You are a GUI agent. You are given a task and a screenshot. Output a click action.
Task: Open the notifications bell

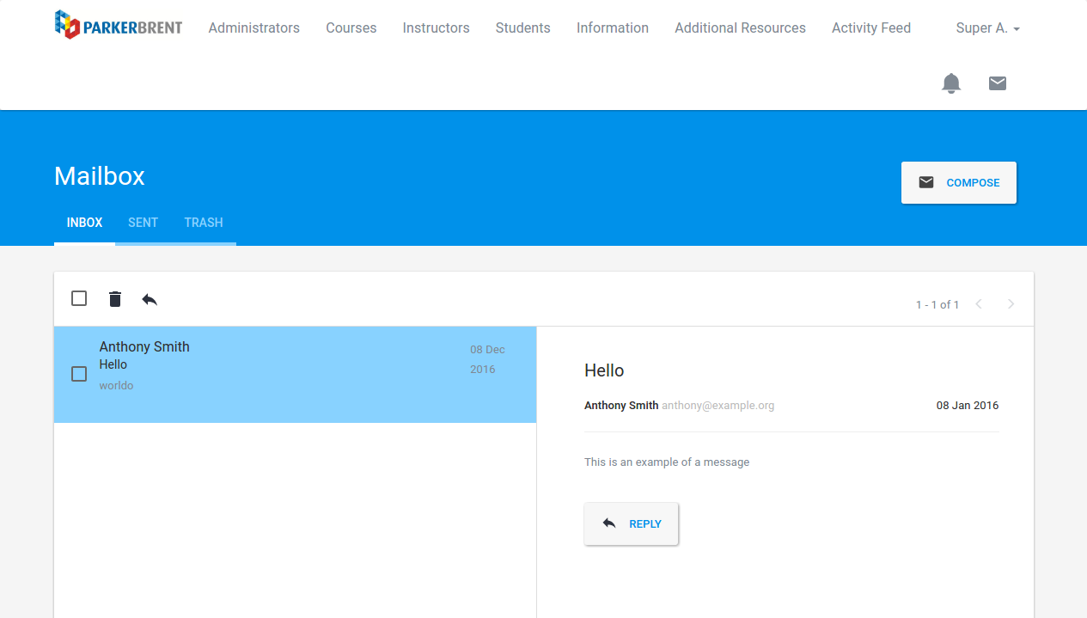950,83
